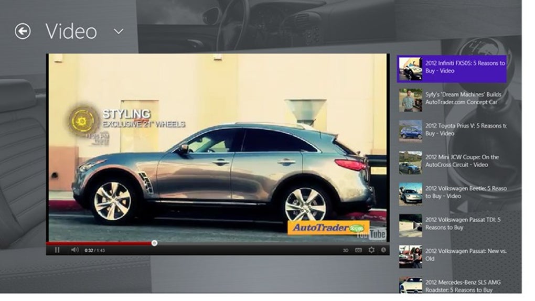Screen dimensions: 535x301
Task: Toggle closed captions on the video
Action: pyautogui.click(x=358, y=250)
